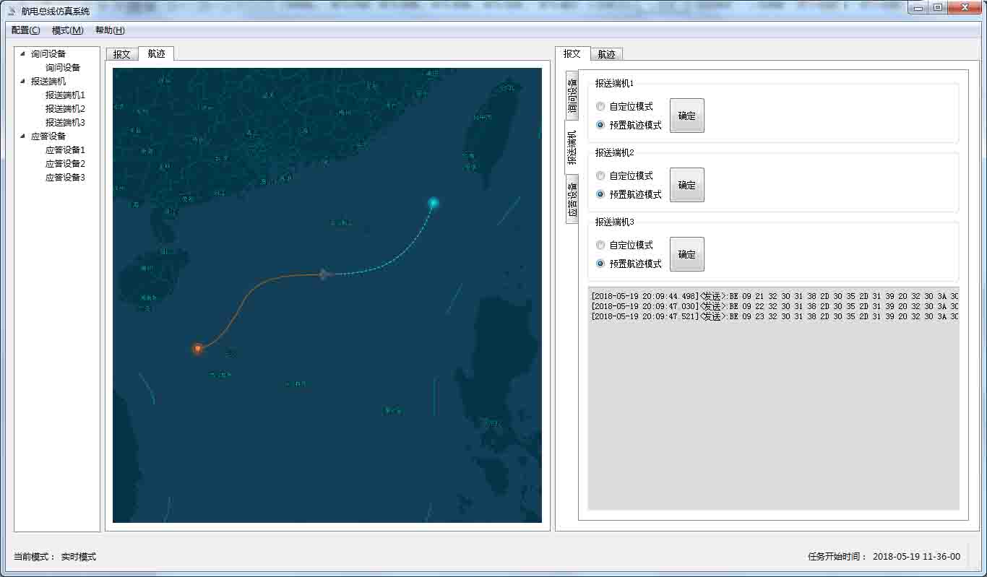Image resolution: width=987 pixels, height=577 pixels.
Task: Collapse the 应答设备 tree group
Action: pos(22,136)
